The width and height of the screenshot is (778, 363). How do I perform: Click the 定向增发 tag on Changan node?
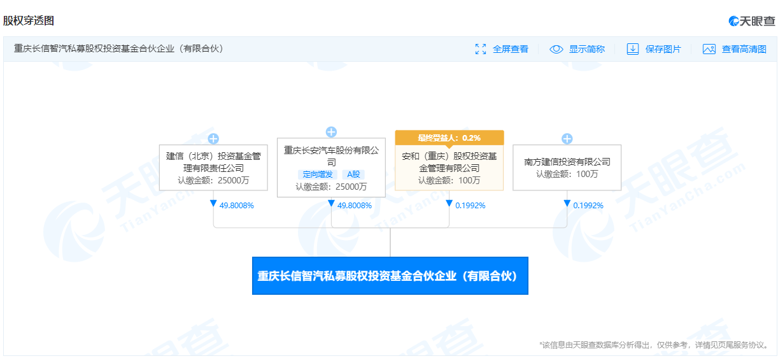click(x=317, y=174)
